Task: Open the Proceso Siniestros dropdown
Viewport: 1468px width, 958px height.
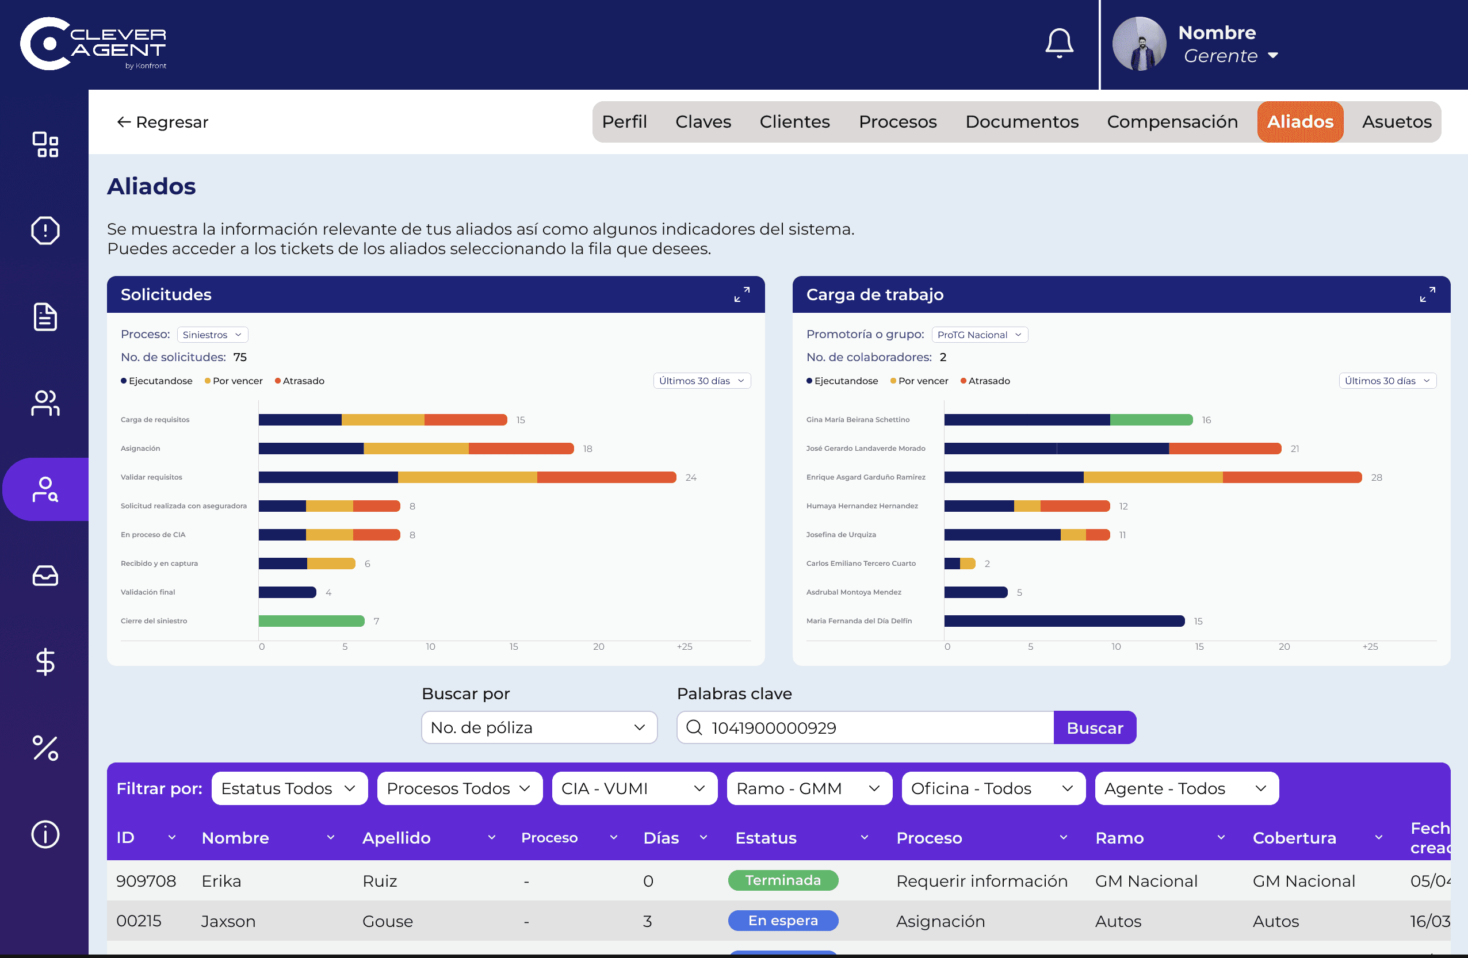Action: 212,335
